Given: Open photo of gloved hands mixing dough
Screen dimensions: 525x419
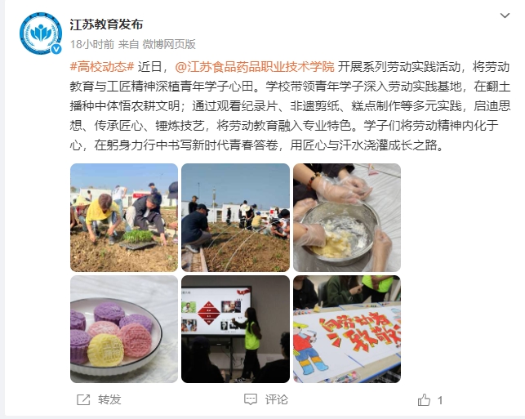Looking at the screenshot, I should point(347,217).
